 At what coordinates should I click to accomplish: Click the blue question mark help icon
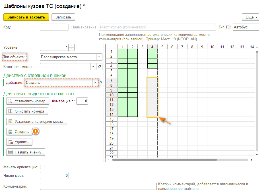pos(101,82)
